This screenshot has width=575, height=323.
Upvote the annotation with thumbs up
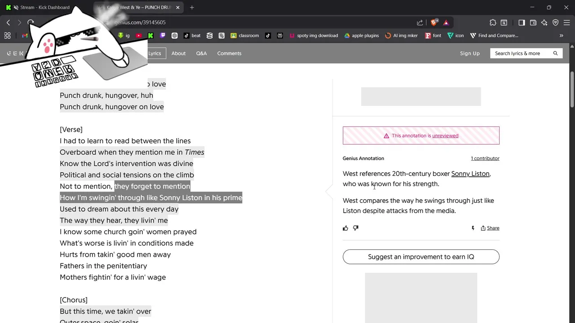pos(345,228)
